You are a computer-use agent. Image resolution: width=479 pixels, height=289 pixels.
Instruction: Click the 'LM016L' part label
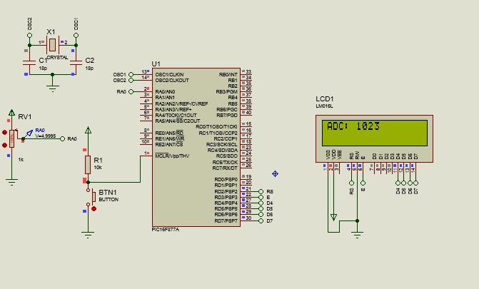[x=324, y=106]
